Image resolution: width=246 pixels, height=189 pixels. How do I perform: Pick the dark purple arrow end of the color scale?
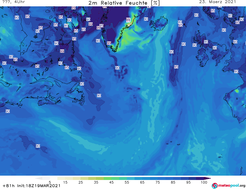pos(207,178)
